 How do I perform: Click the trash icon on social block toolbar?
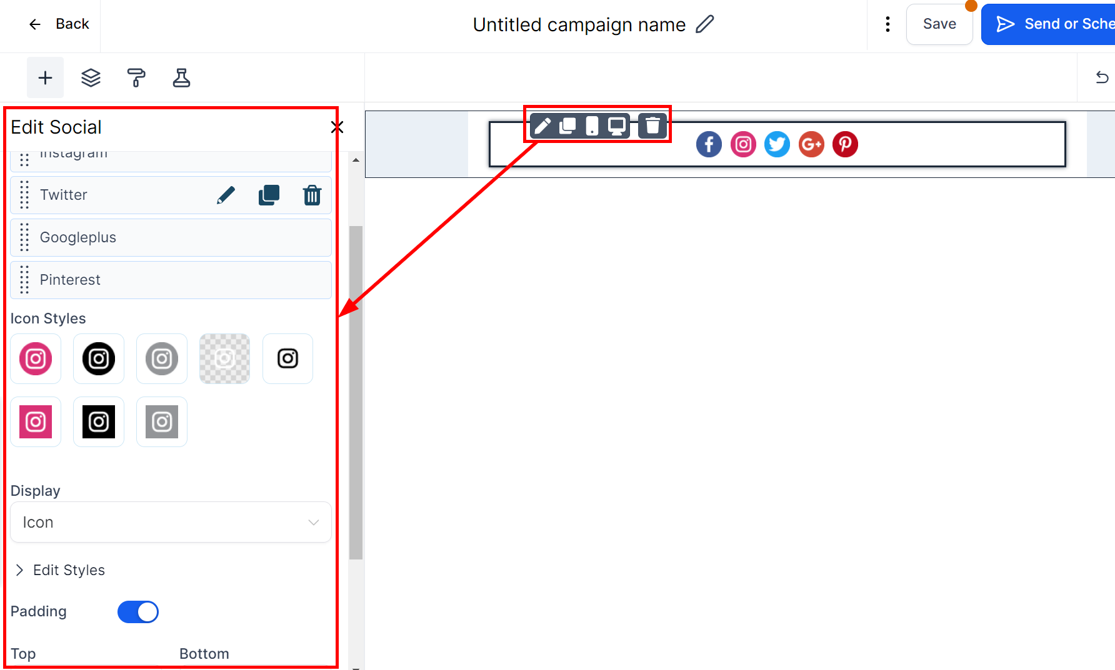(652, 126)
